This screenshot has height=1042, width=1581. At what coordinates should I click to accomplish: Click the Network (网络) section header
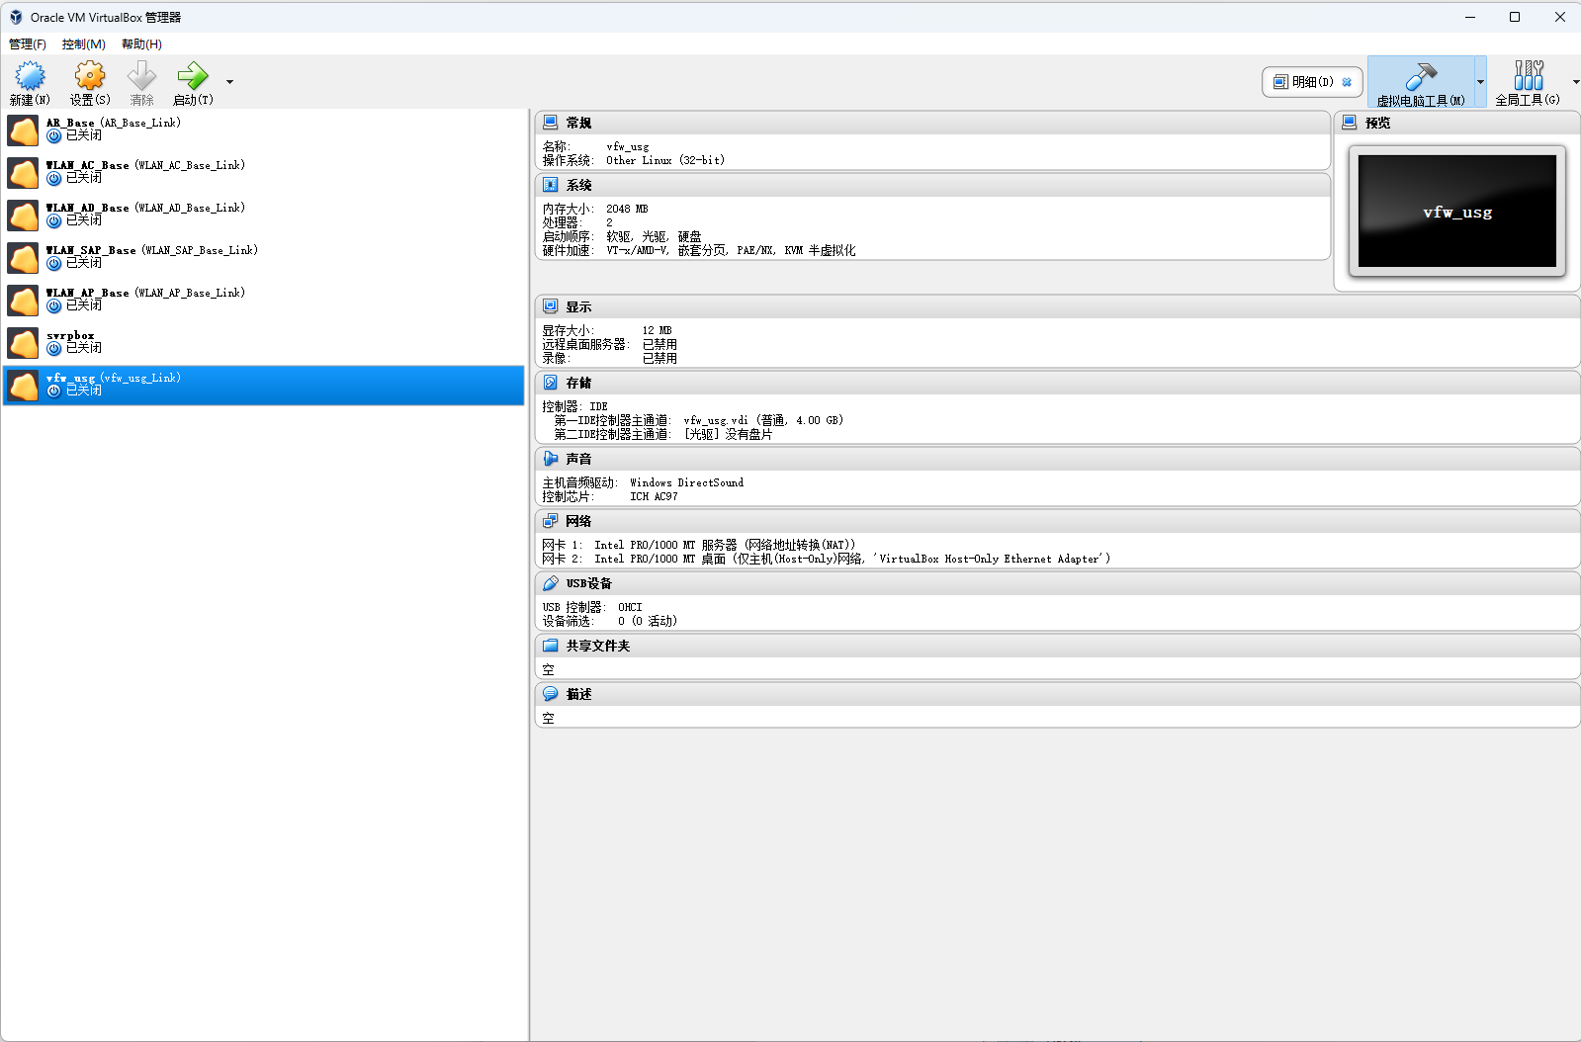[578, 521]
